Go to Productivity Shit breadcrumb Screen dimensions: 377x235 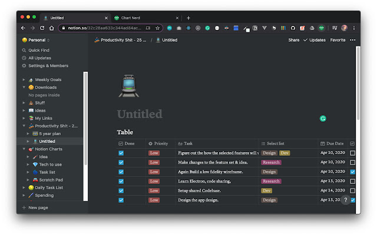[x=120, y=40]
